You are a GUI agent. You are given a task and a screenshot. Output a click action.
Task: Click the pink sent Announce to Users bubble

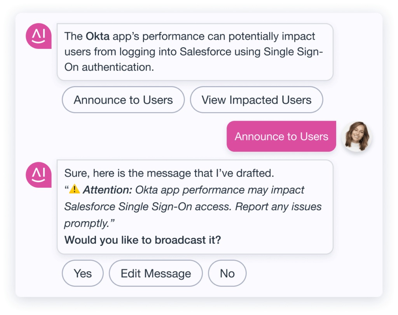click(281, 136)
